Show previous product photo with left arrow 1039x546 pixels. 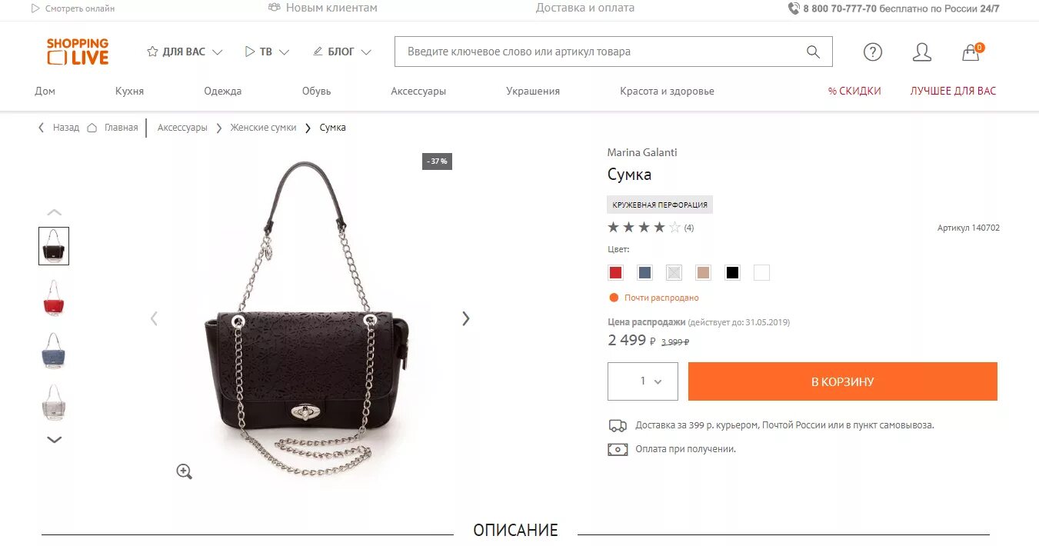point(154,318)
